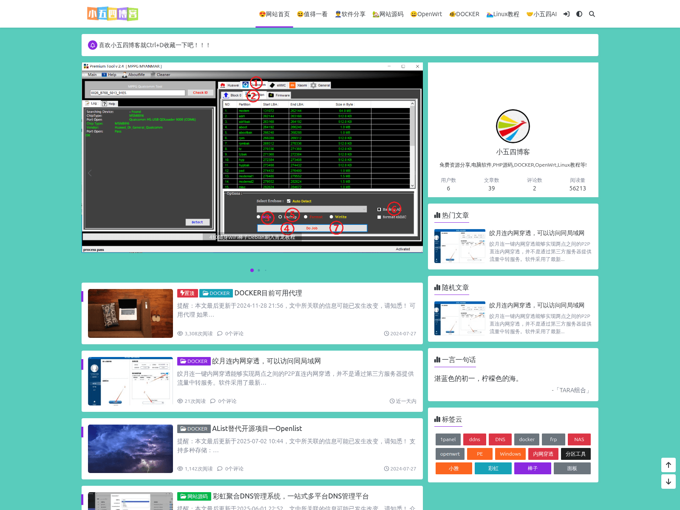
Task: Select the third carousel indicator dot
Action: click(x=266, y=270)
